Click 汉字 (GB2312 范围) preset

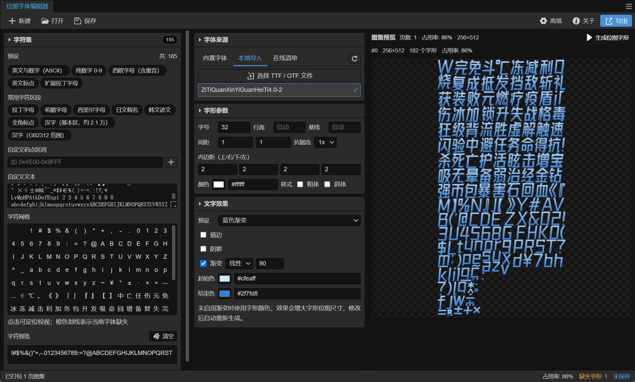pyautogui.click(x=39, y=135)
